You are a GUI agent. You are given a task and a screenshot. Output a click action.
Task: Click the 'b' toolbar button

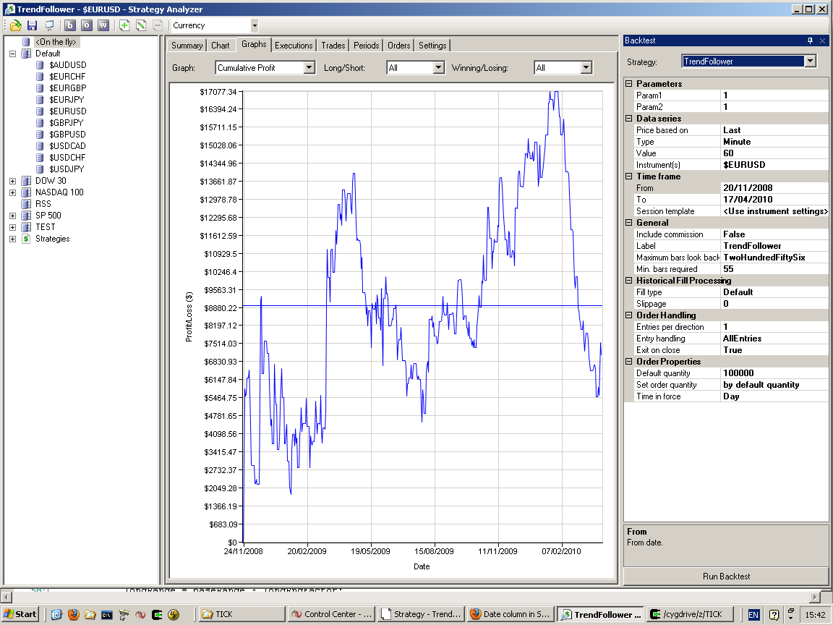coord(70,25)
